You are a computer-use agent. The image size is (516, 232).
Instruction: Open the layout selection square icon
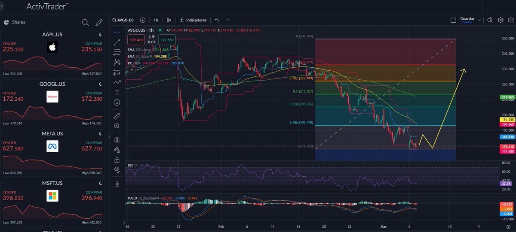pyautogui.click(x=453, y=20)
